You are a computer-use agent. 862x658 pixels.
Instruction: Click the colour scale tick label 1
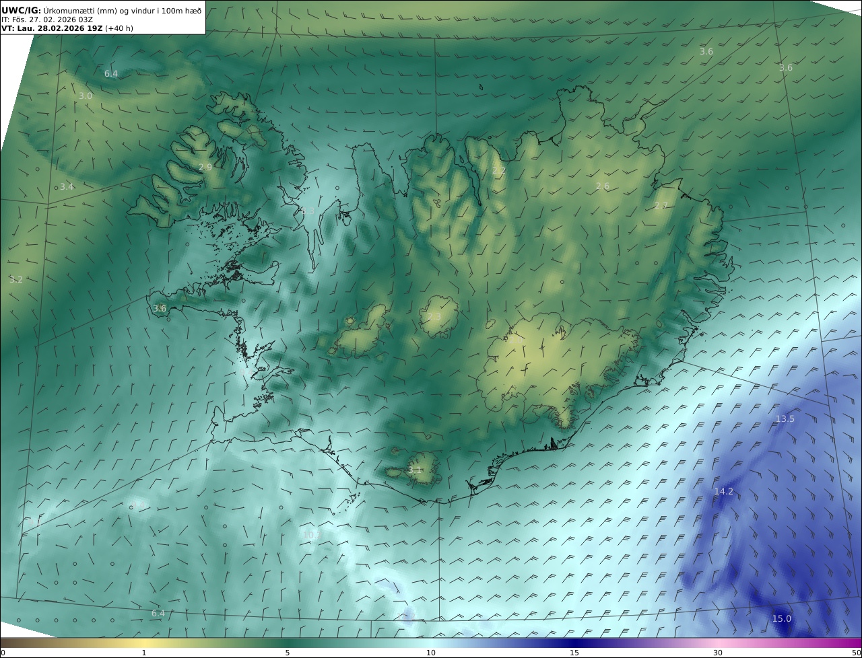point(144,653)
